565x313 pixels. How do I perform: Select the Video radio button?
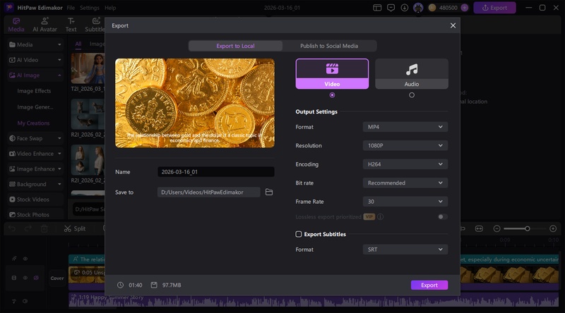click(332, 95)
